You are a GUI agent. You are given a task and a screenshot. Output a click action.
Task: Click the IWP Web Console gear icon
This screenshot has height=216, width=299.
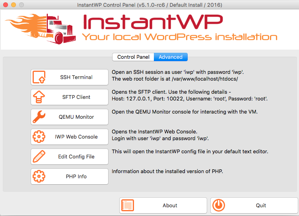[x=39, y=137]
